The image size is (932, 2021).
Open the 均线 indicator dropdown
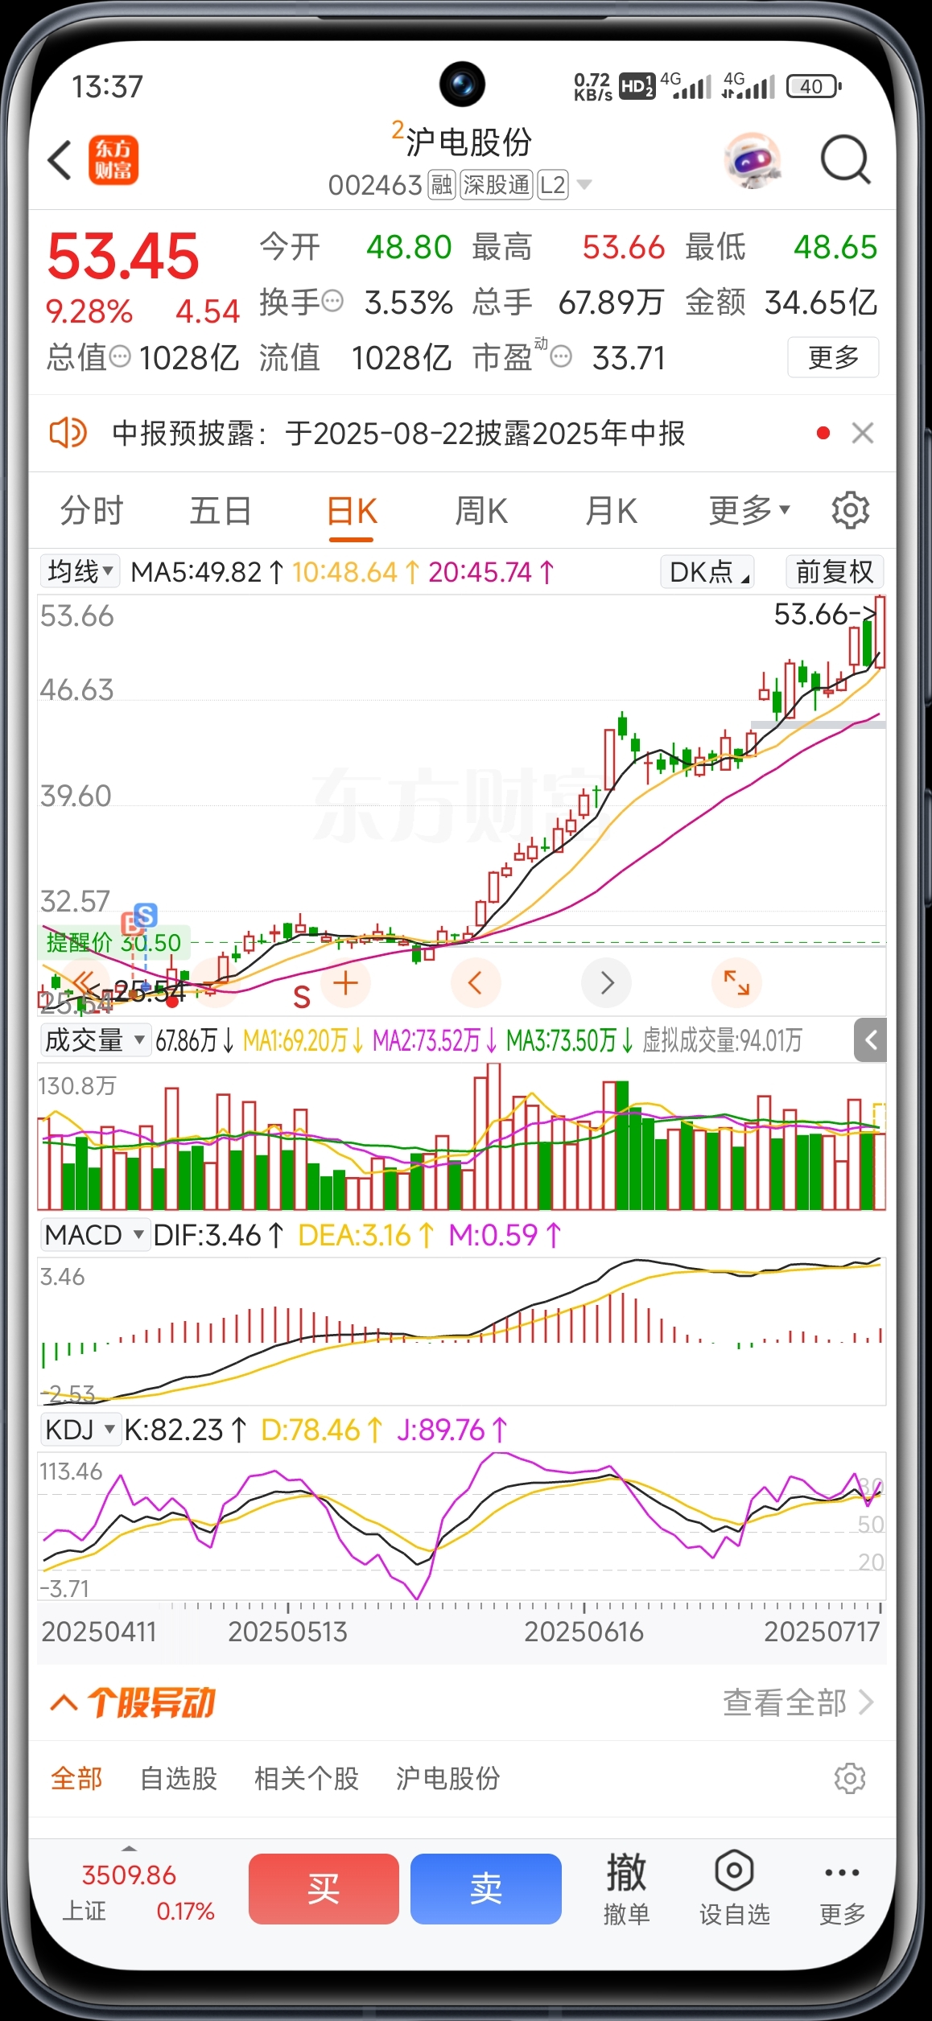80,571
